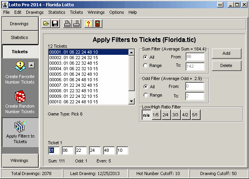The height and width of the screenshot is (179, 249).
Task: Select ticket 00010 in the list
Action: point(89,102)
